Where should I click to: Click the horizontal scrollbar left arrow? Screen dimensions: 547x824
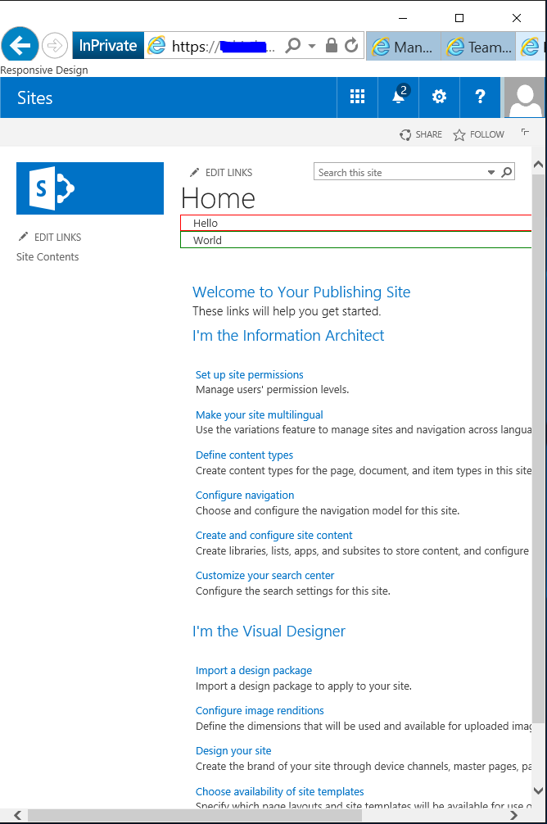click(x=18, y=816)
